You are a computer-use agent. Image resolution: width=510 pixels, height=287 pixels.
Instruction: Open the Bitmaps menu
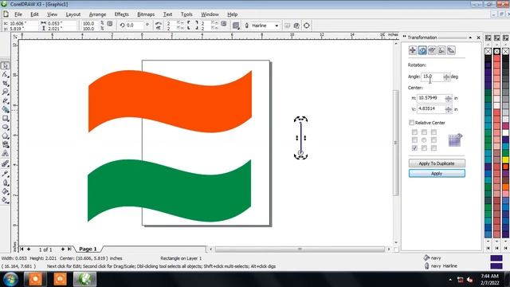tap(146, 14)
